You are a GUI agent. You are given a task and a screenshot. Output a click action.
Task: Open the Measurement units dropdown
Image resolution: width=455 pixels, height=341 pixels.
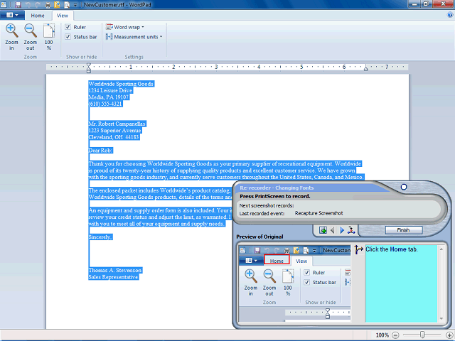pos(134,37)
